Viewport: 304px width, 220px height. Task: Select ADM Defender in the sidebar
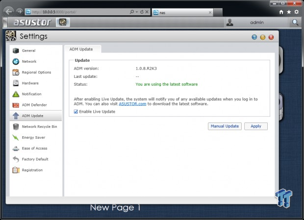(36, 105)
